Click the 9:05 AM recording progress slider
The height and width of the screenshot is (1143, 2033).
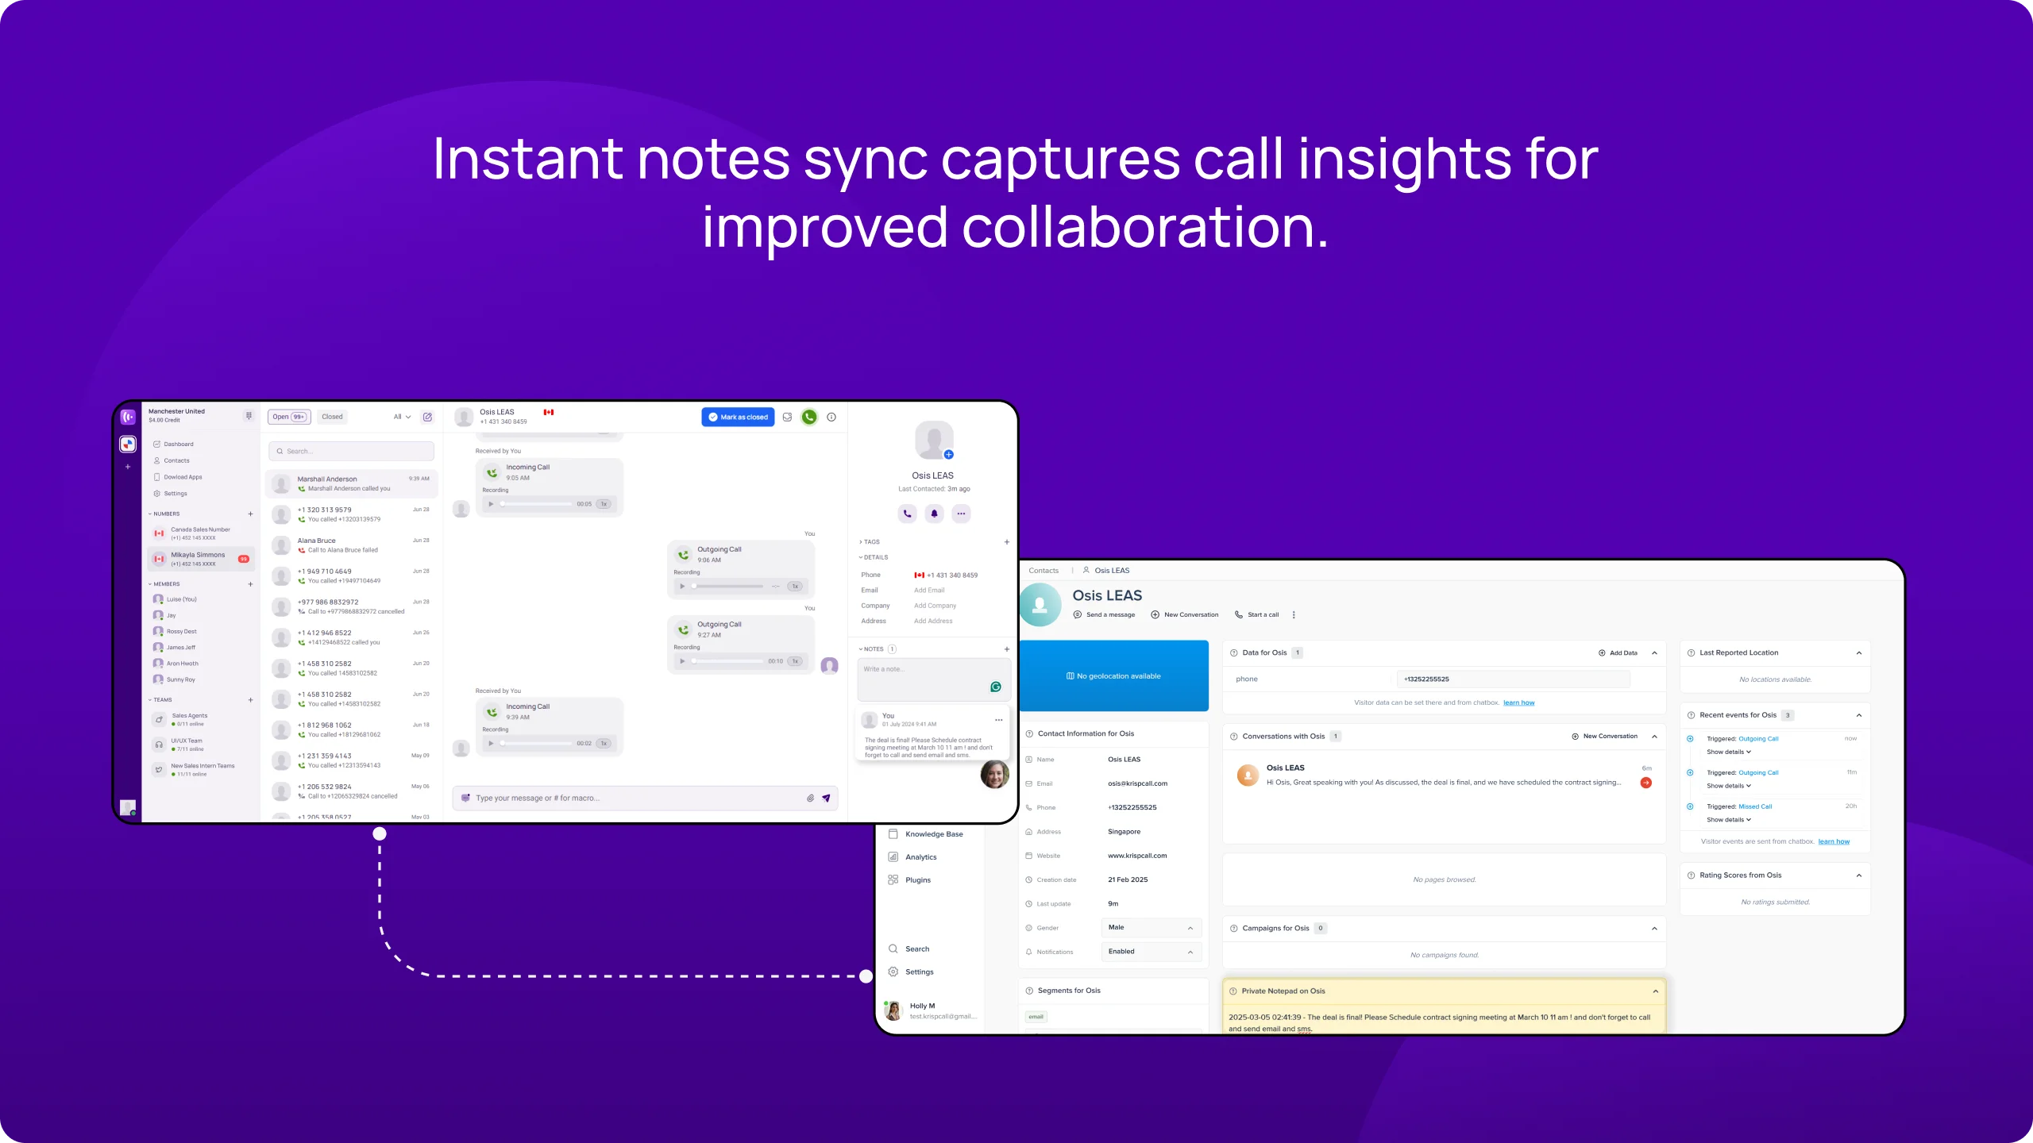click(535, 504)
